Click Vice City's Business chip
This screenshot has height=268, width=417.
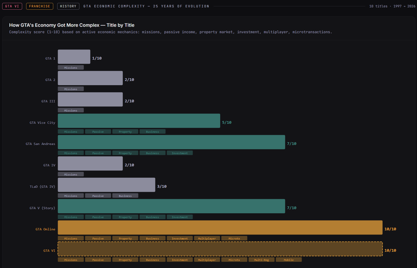tap(152, 132)
